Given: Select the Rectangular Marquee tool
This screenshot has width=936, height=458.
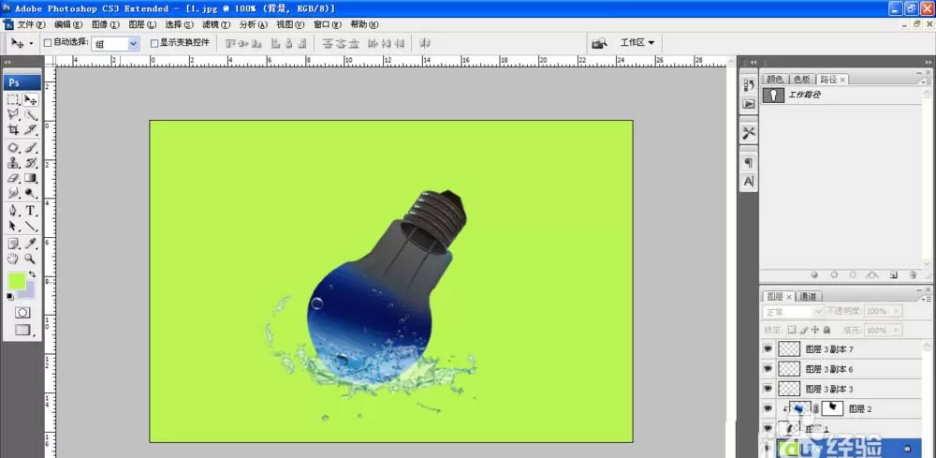Looking at the screenshot, I should 13,99.
